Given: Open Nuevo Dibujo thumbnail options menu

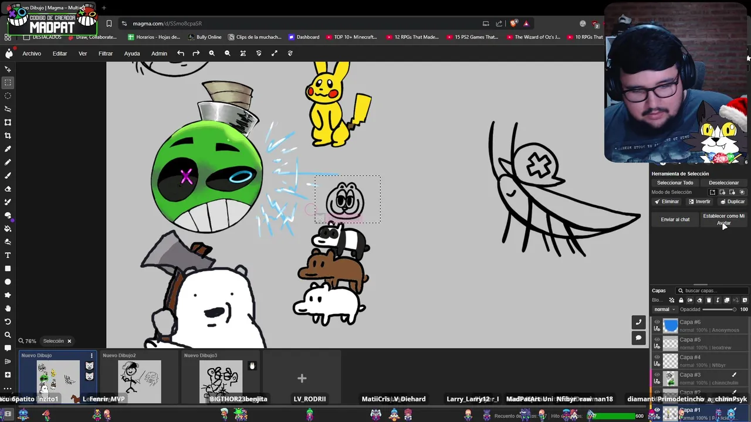Looking at the screenshot, I should (x=92, y=356).
